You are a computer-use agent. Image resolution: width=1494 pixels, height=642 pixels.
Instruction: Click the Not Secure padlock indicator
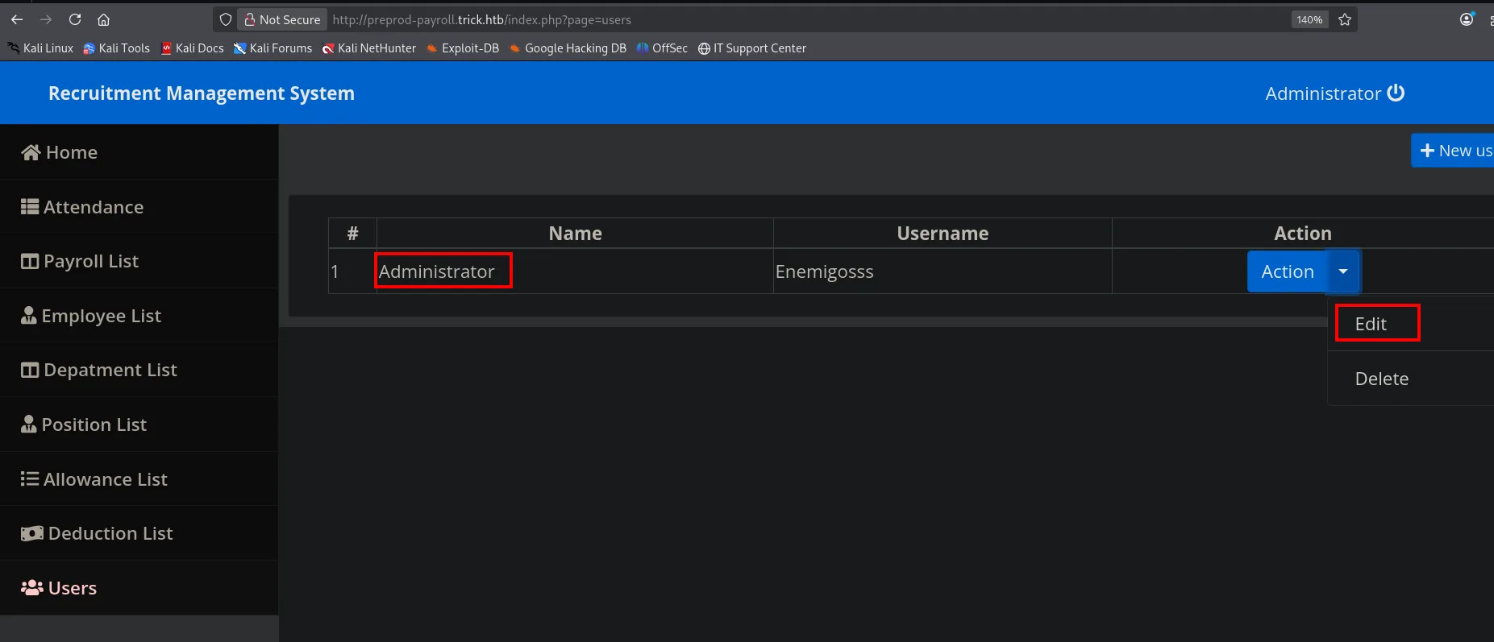pyautogui.click(x=282, y=19)
